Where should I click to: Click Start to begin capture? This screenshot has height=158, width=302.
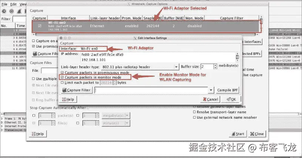tap(238, 134)
